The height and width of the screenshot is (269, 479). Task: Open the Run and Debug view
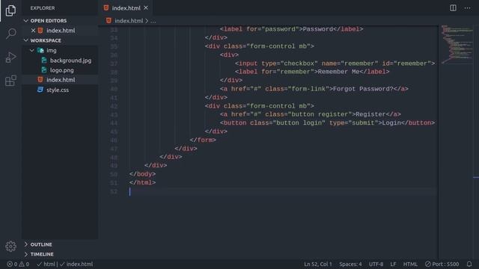coord(10,58)
